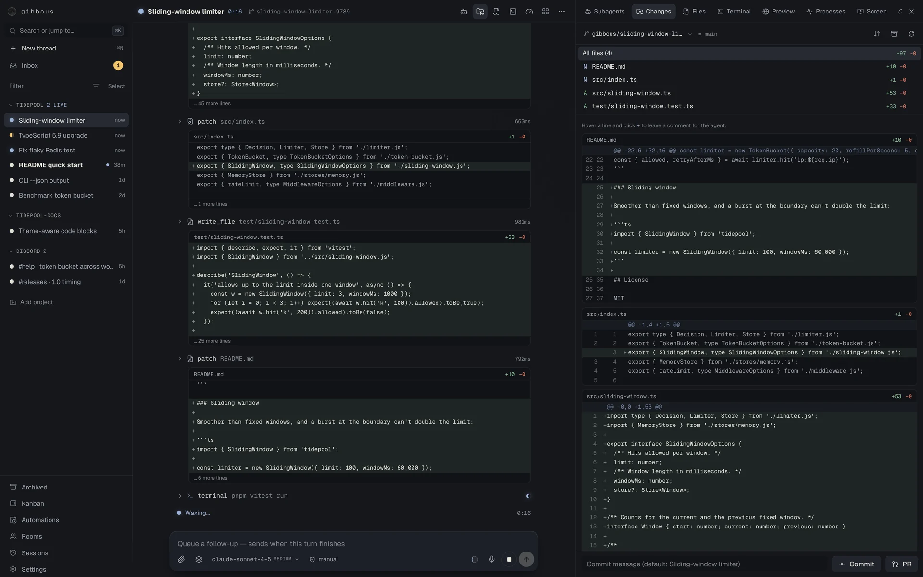Click the archive box icon in Changes panel
Screen dimensions: 923x577
click(894, 34)
